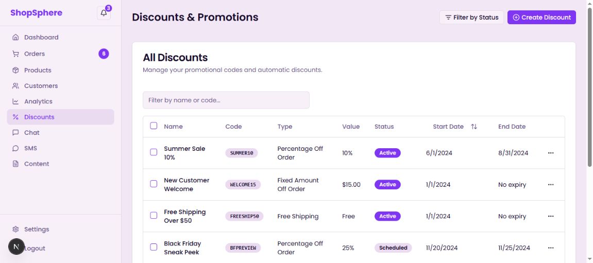Open the Filter by Status dropdown
Viewport: 593px width, 263px height.
coord(471,17)
